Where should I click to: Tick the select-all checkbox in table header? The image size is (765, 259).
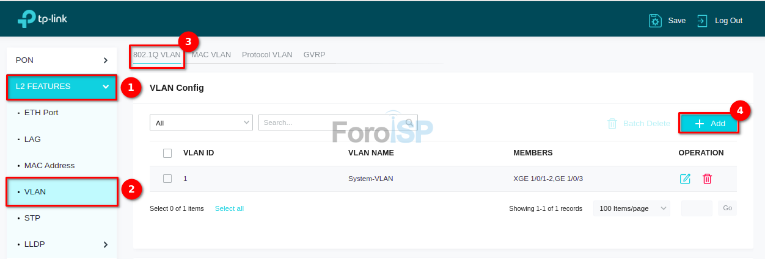(x=167, y=153)
